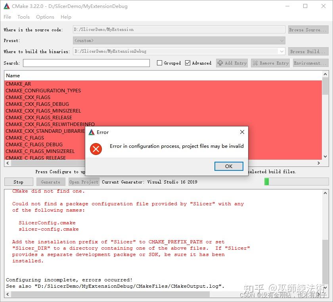Click the CMake logo in title bar
Screen dimensions: 333x302
[x=7, y=6]
